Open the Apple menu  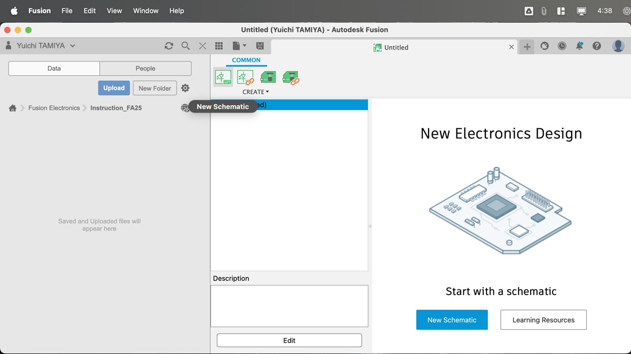[x=14, y=11]
